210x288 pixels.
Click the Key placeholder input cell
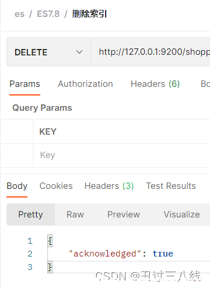(121, 155)
